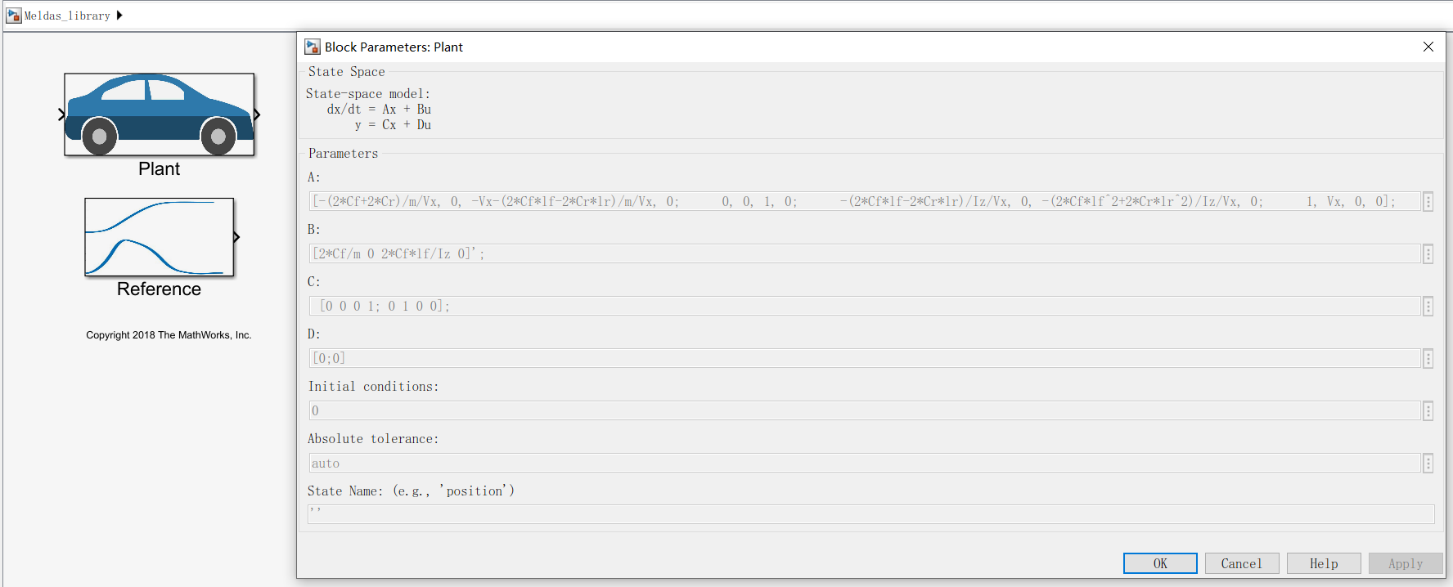This screenshot has width=1453, height=587.
Task: Open options menu beside Absolute tolerance field
Action: 1428,463
